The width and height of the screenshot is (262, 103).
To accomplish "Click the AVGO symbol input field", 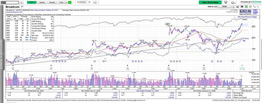I will tap(10, 2).
